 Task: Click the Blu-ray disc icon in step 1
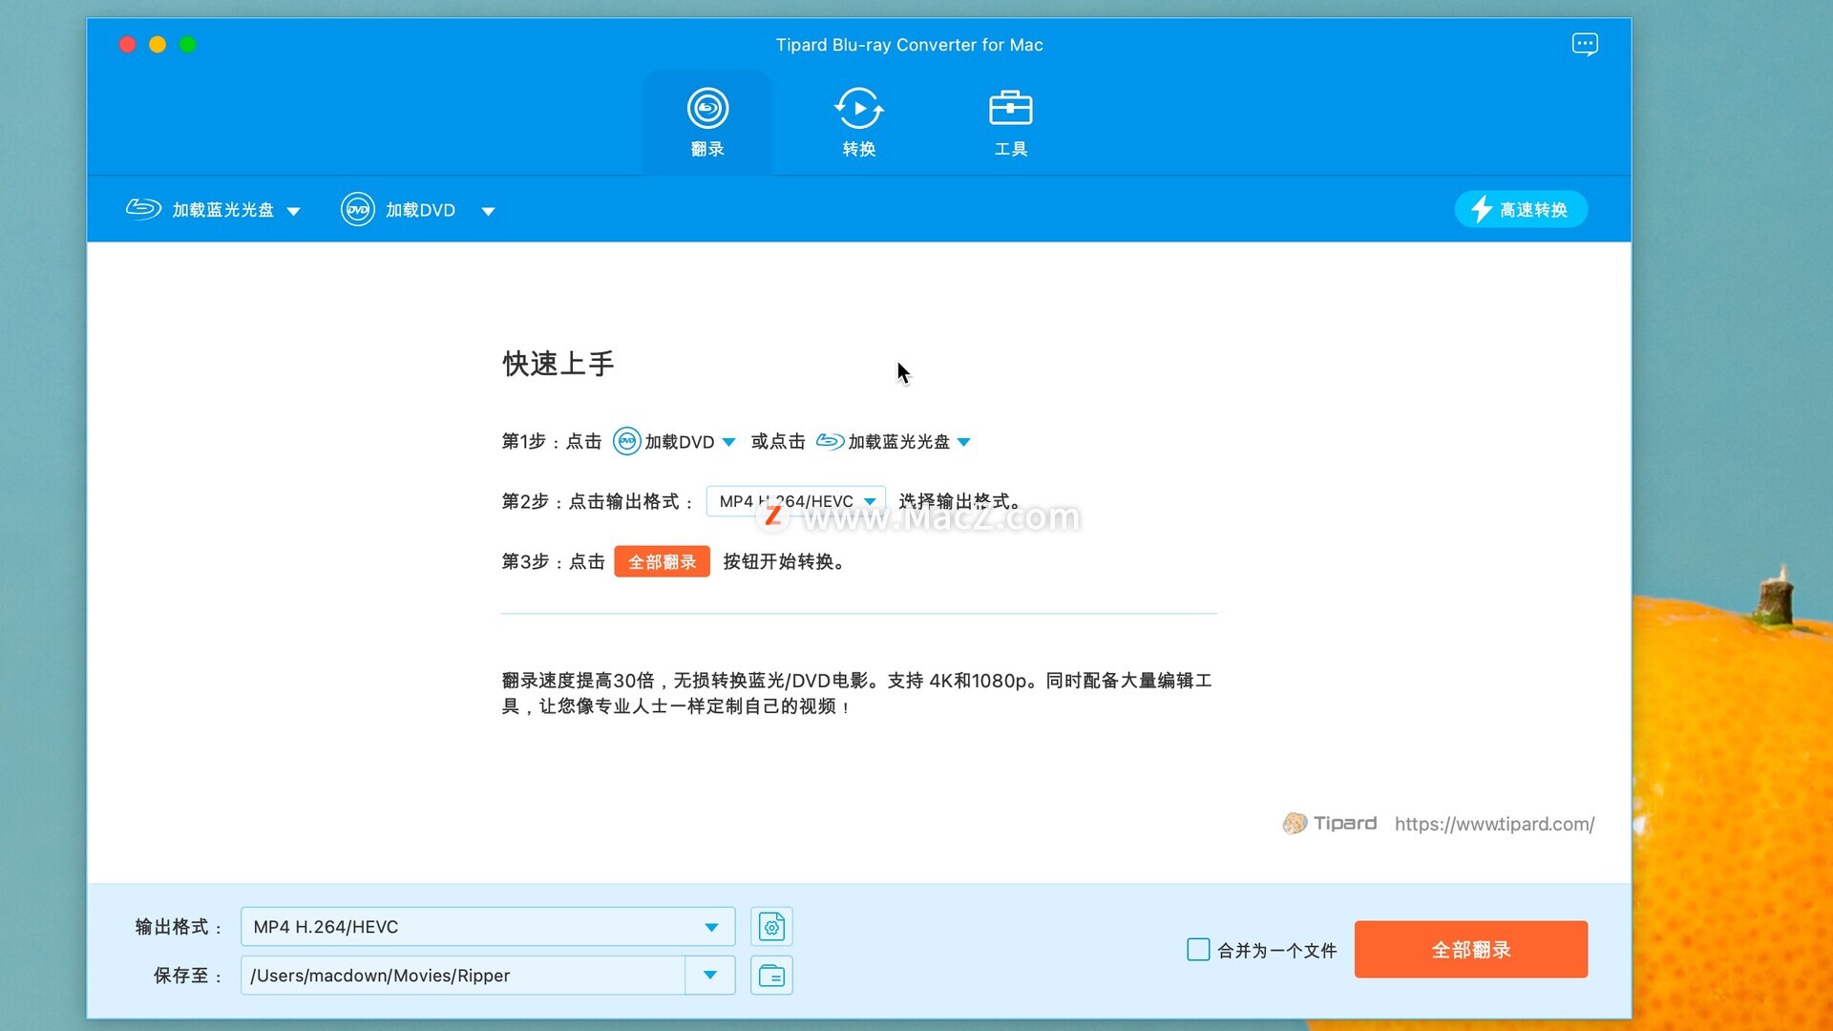tap(830, 441)
